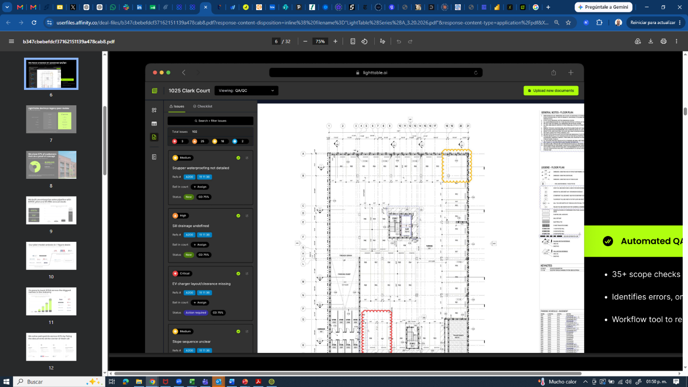Open the page 11 thumbnail
This screenshot has width=688, height=387.
pyautogui.click(x=51, y=301)
